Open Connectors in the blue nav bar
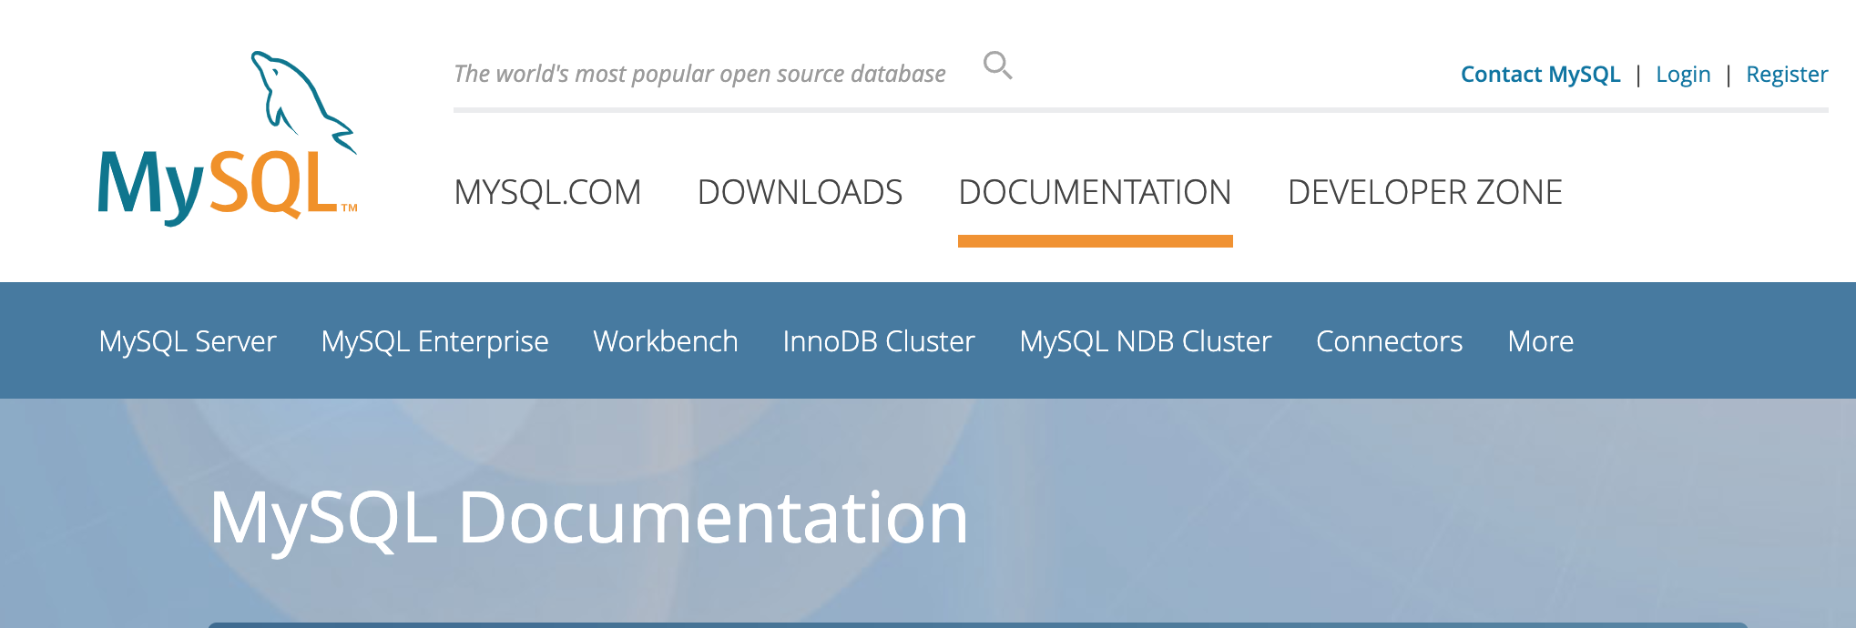Viewport: 1856px width, 628px height. tap(1390, 341)
